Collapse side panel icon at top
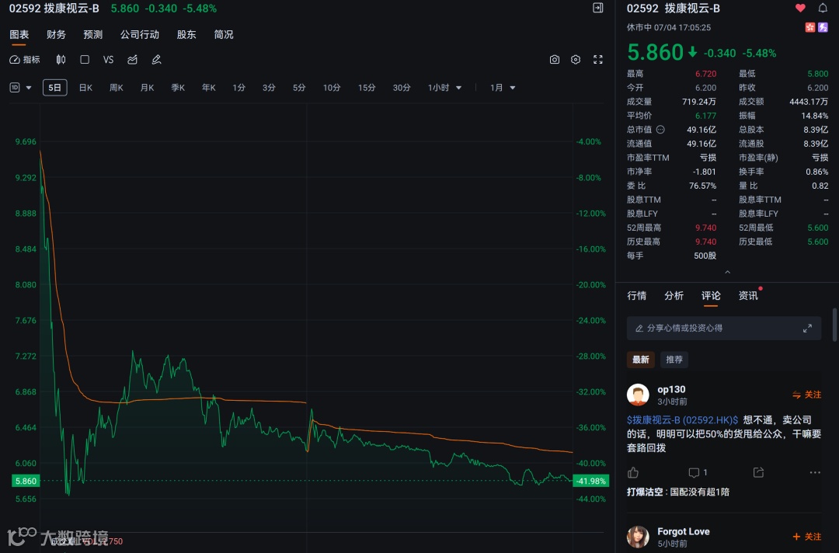Image resolution: width=839 pixels, height=553 pixels. point(598,8)
